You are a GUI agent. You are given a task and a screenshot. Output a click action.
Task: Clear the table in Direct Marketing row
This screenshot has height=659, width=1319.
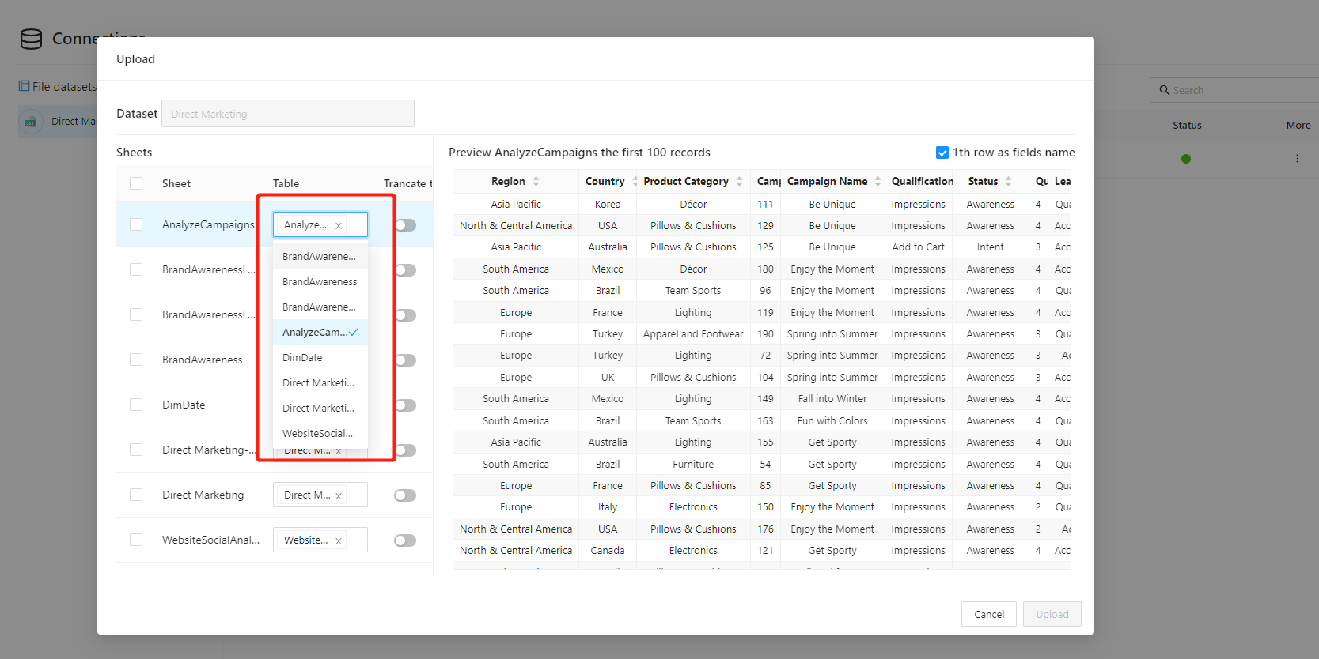pyautogui.click(x=339, y=495)
